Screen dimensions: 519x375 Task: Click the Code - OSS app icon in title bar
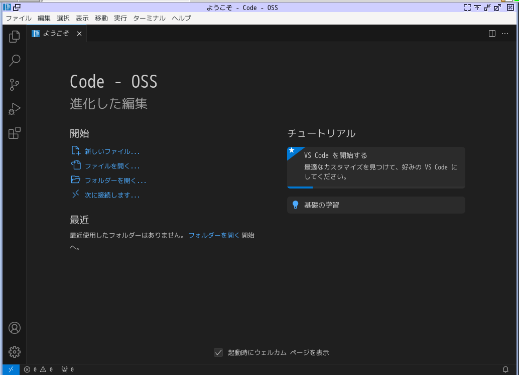tap(7, 7)
